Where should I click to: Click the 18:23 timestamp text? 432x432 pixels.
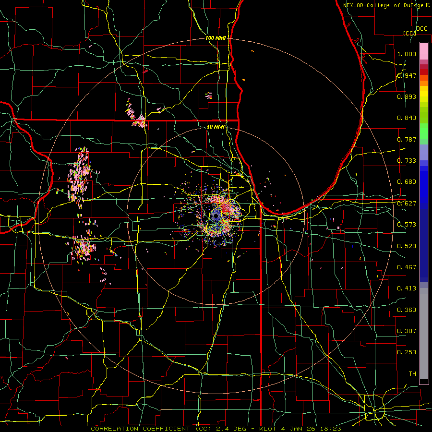(331, 429)
